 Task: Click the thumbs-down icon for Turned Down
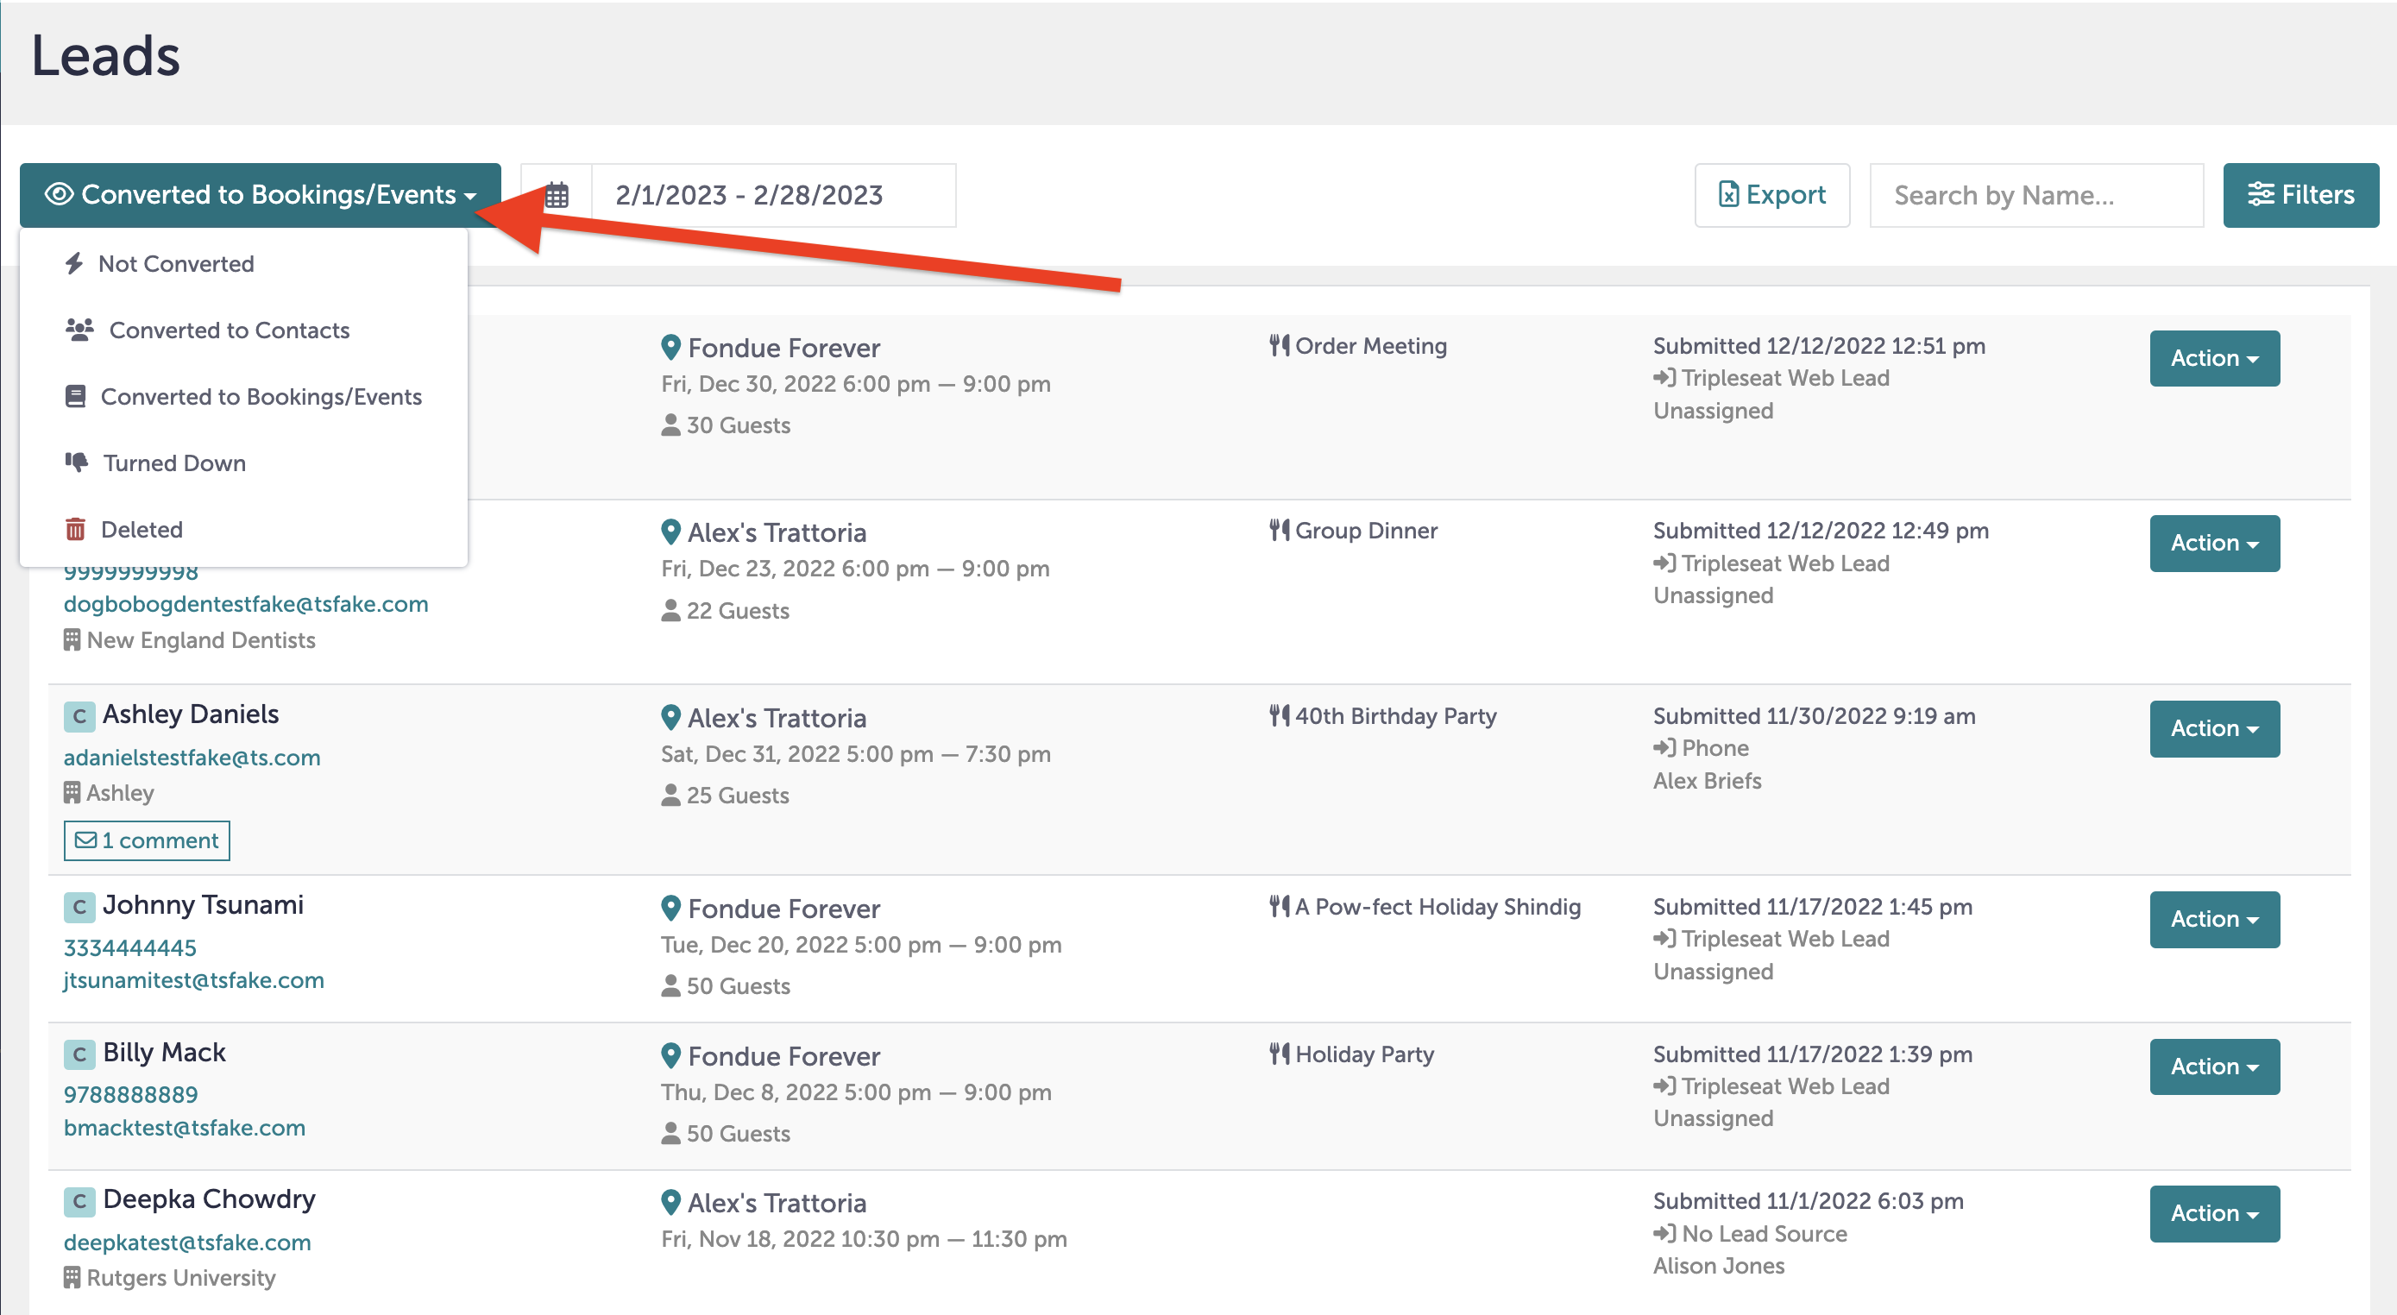pyautogui.click(x=76, y=462)
